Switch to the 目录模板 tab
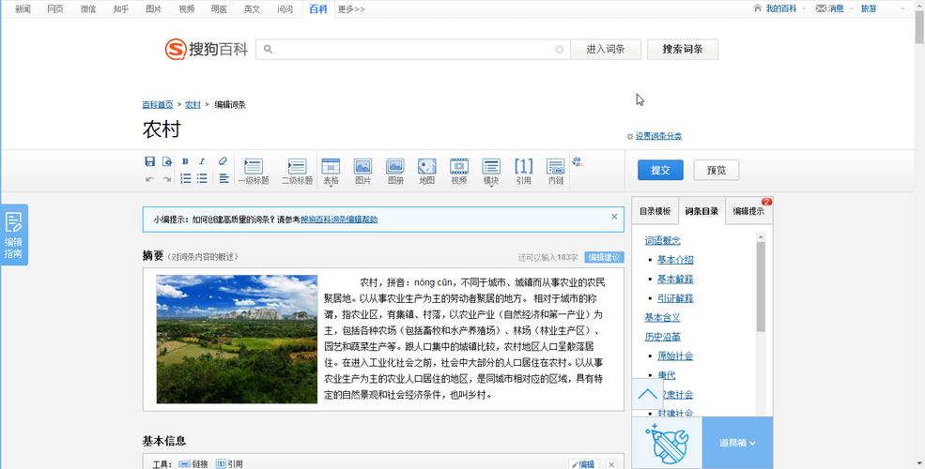 (655, 211)
